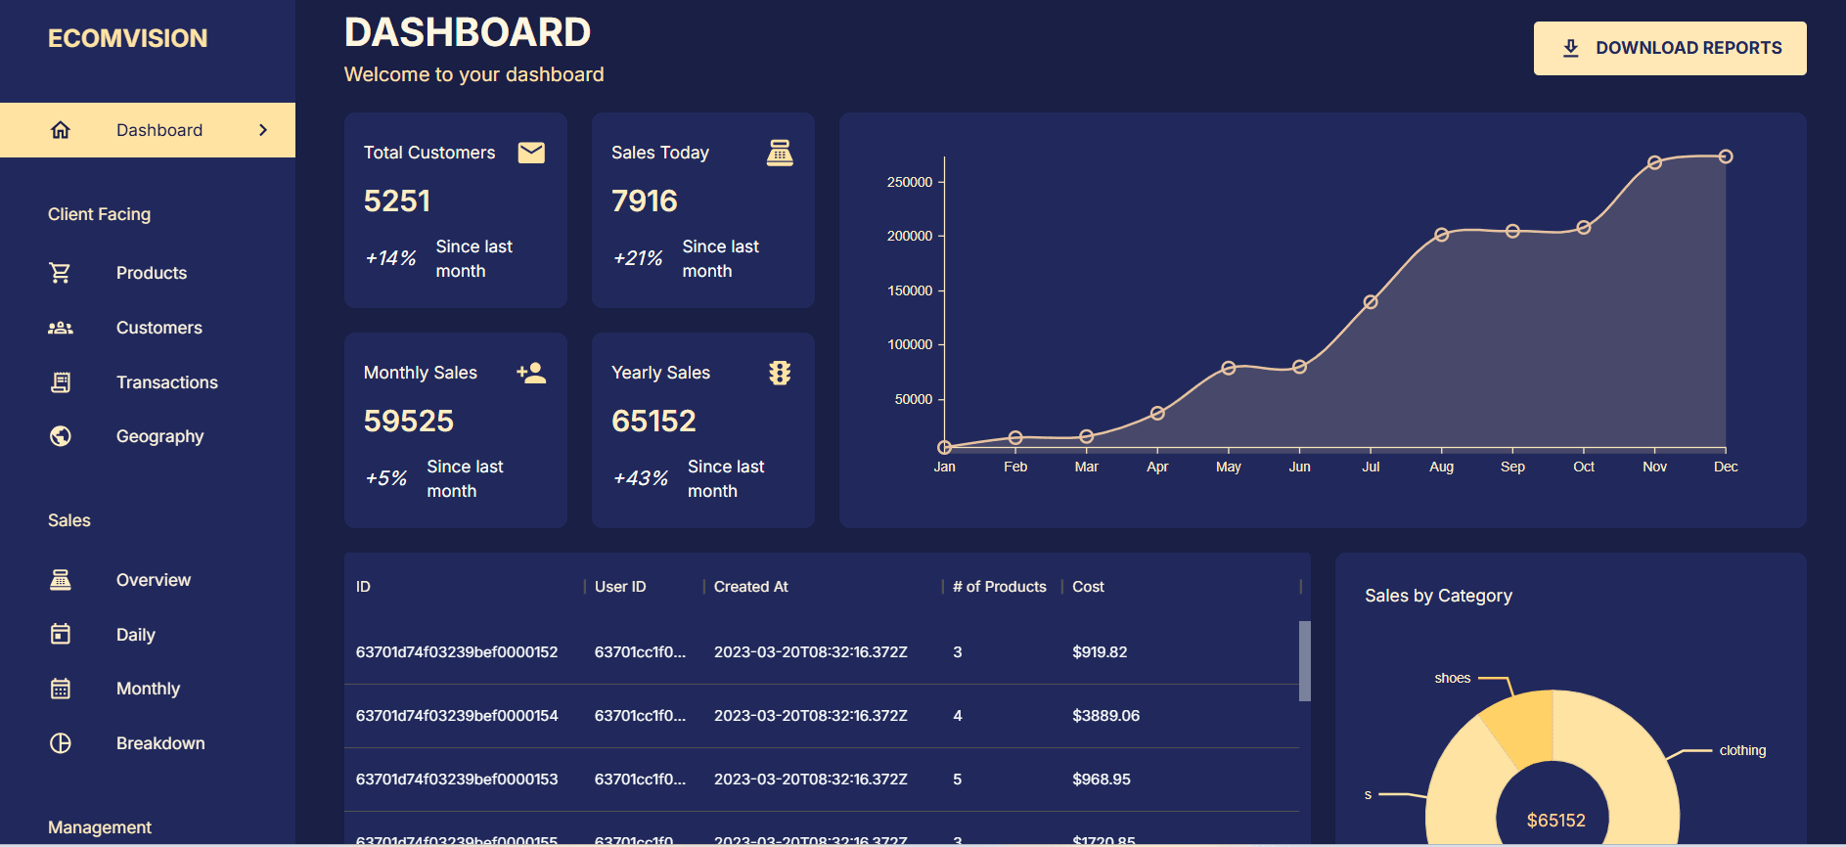Open the Breakdown page
This screenshot has height=847, width=1846.
[148, 743]
